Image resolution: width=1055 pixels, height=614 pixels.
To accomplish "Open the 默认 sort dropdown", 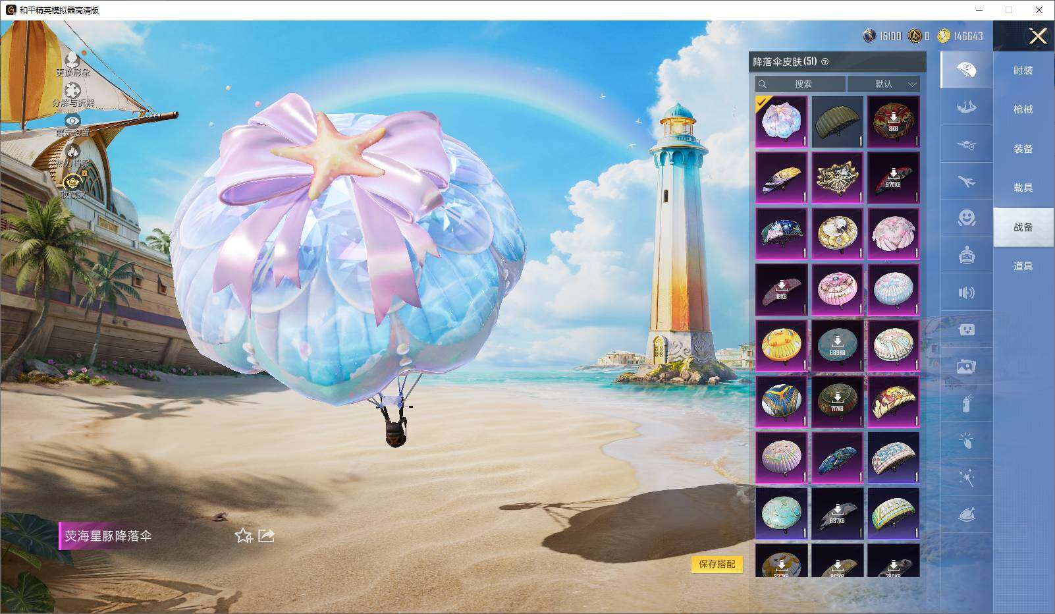I will tap(884, 84).
